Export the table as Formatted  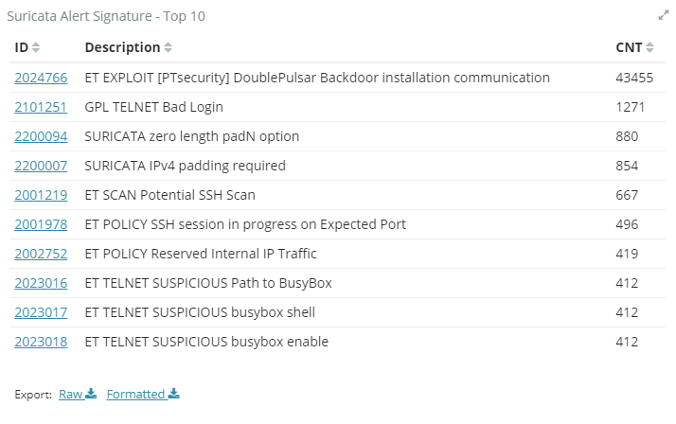[x=135, y=394]
